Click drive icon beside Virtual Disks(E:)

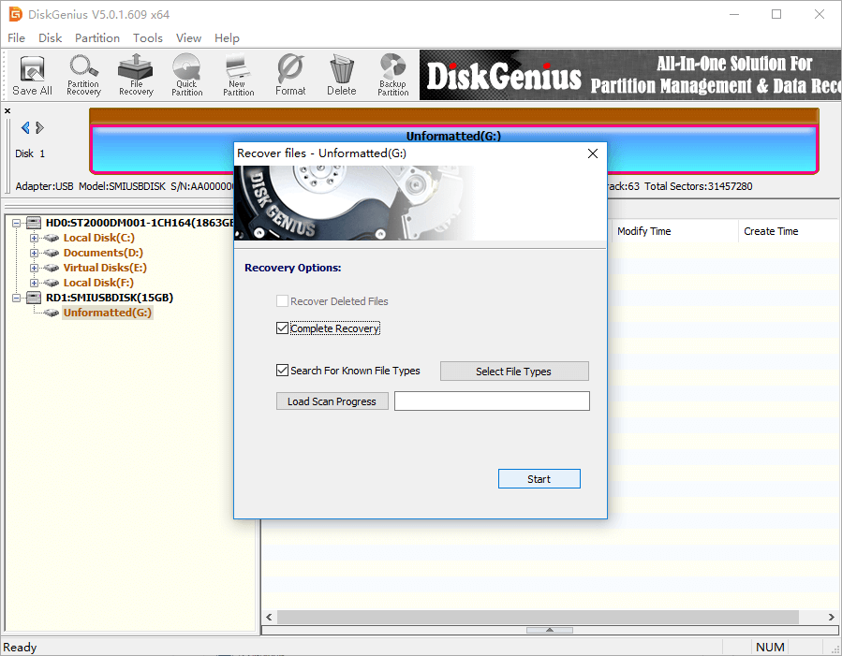pyautogui.click(x=52, y=268)
